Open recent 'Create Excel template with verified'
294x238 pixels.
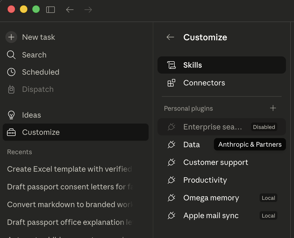pyautogui.click(x=70, y=169)
